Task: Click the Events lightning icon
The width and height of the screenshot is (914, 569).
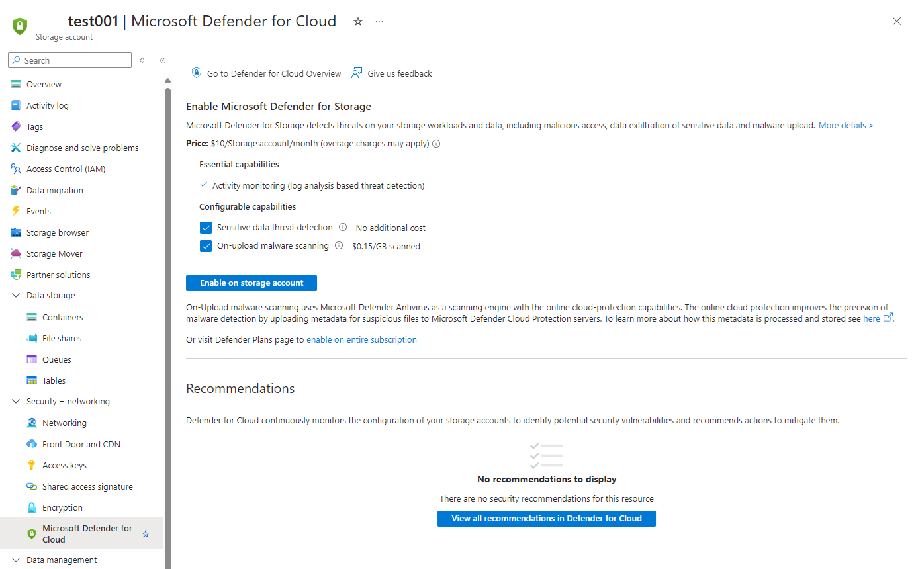Action: pos(16,211)
